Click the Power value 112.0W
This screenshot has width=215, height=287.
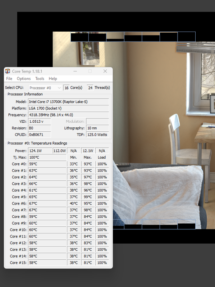point(60,151)
